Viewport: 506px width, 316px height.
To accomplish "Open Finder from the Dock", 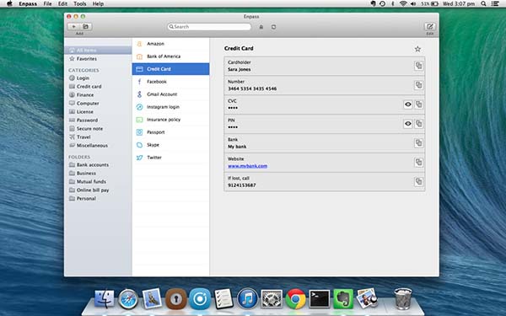I will point(105,298).
